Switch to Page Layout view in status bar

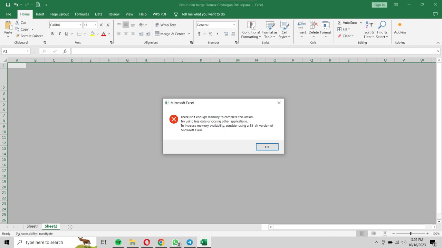point(373,234)
